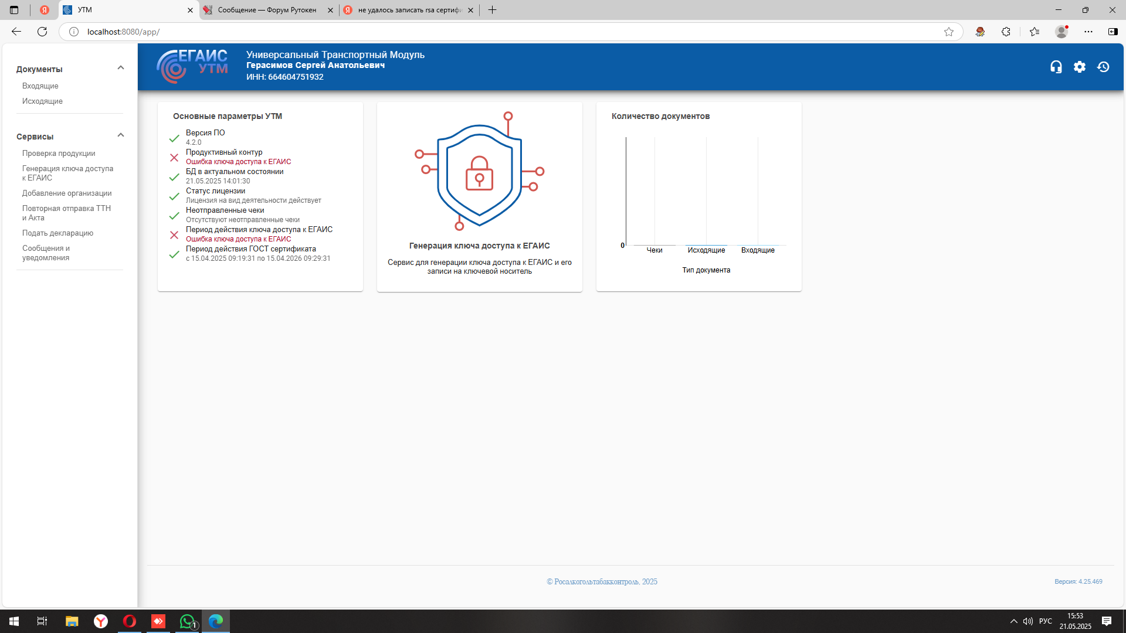Click the version text Версия: 4.25.469
The width and height of the screenshot is (1126, 633).
[1078, 581]
